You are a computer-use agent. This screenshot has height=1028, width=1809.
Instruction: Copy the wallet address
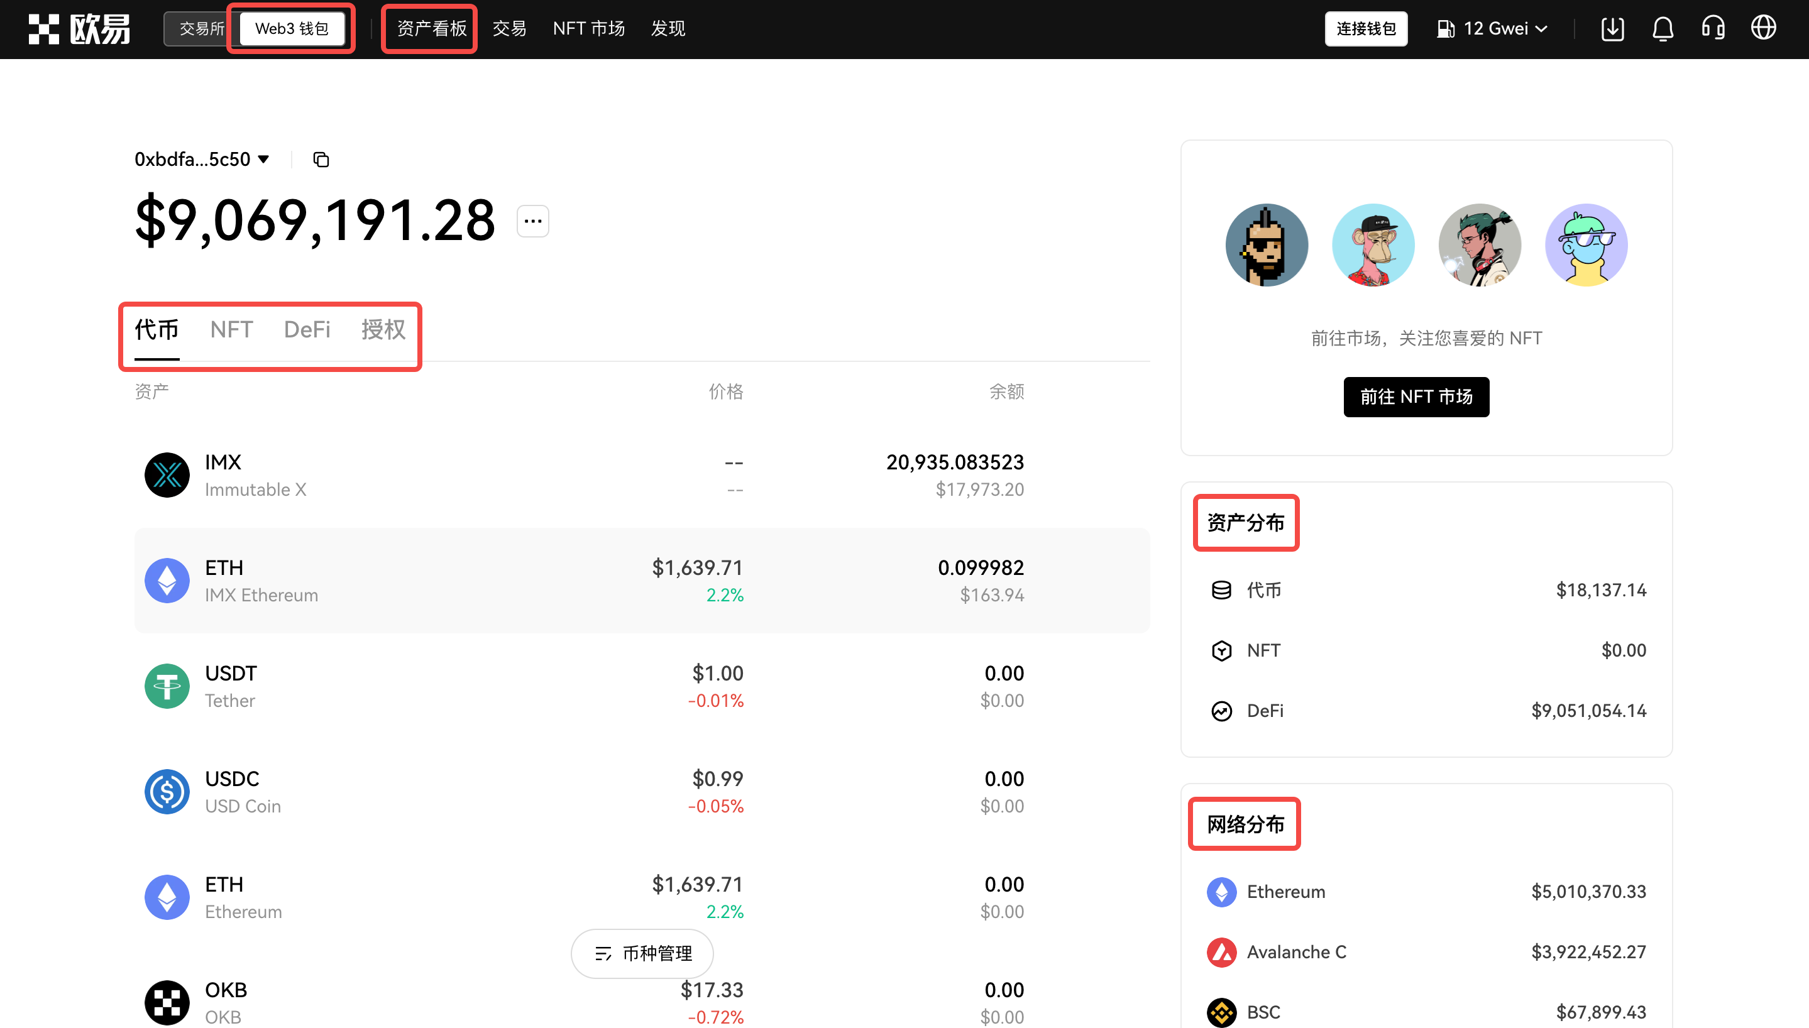click(321, 160)
